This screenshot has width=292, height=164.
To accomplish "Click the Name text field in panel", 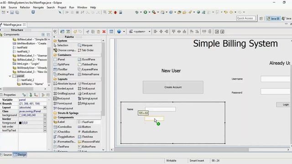I will tap(160, 109).
